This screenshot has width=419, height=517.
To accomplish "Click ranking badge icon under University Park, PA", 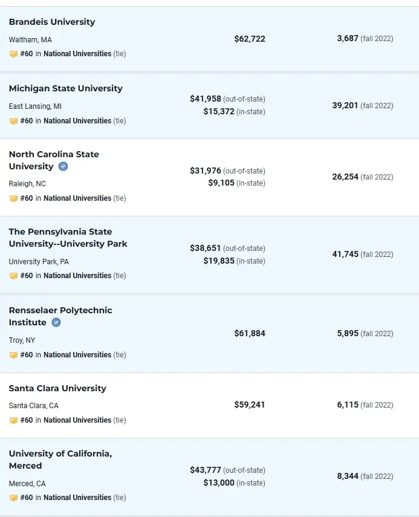I will pos(13,276).
